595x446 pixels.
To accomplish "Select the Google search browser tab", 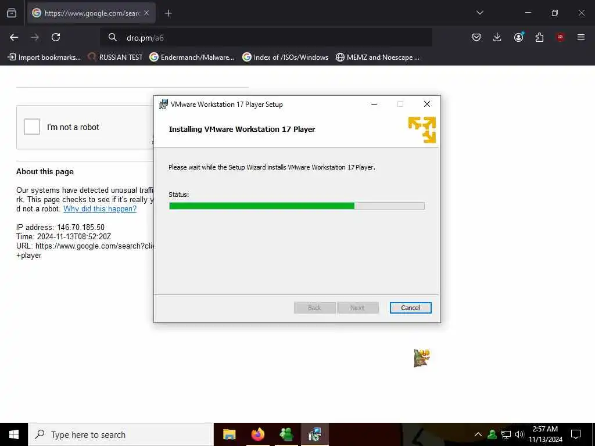I will point(91,13).
